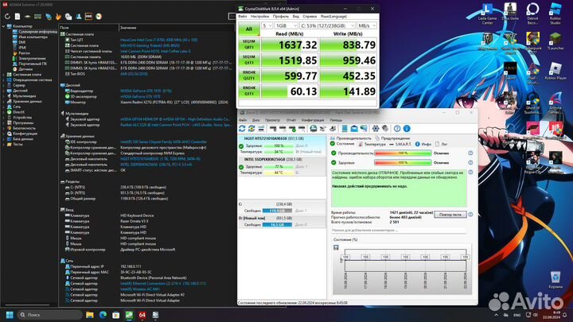
Task: Open test size dropdown showing 1GiB
Action: pos(286,25)
